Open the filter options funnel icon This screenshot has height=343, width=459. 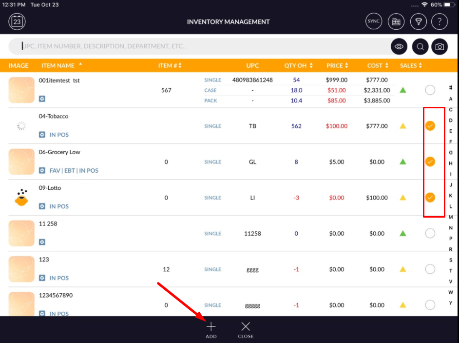click(419, 21)
